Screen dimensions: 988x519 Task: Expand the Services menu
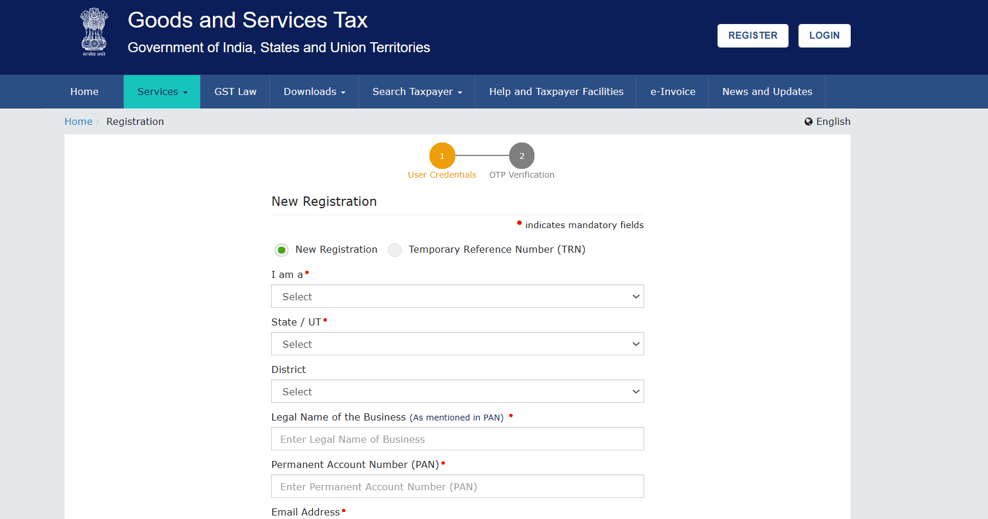pyautogui.click(x=162, y=91)
